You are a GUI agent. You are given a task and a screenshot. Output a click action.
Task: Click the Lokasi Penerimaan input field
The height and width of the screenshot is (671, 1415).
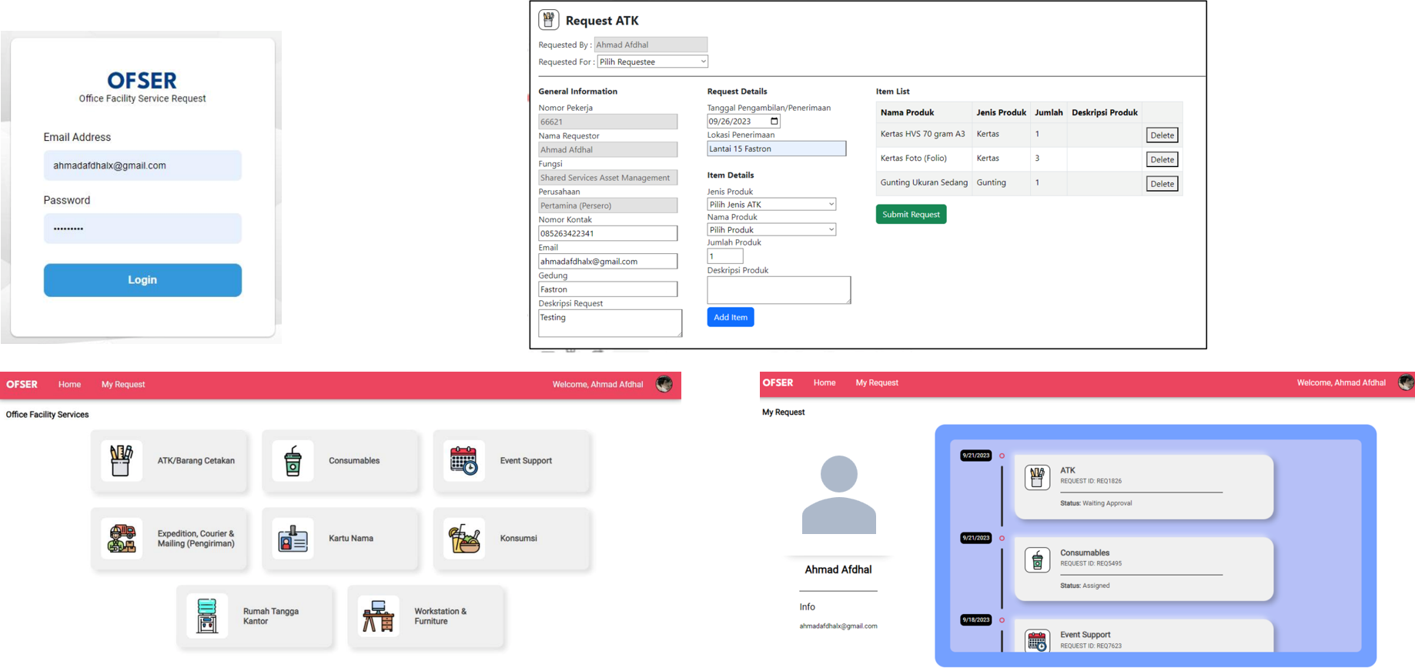[x=776, y=149]
